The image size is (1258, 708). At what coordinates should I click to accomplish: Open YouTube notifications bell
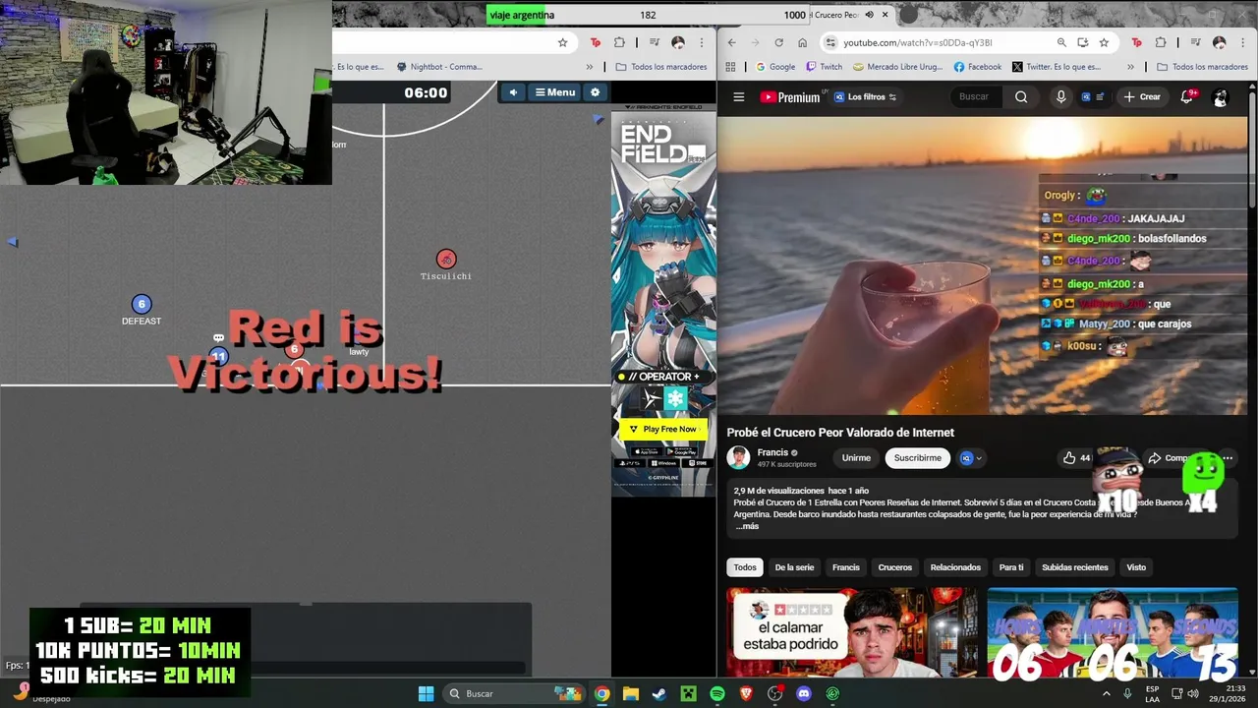click(x=1186, y=96)
